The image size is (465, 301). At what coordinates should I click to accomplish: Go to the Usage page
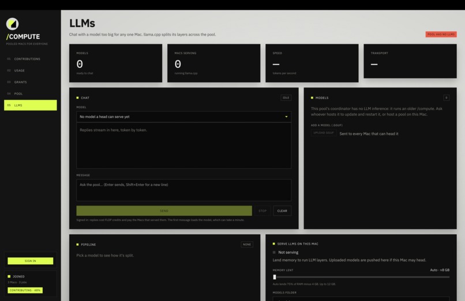click(30, 70)
